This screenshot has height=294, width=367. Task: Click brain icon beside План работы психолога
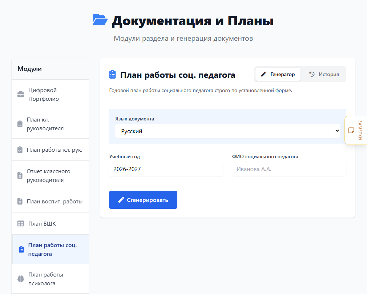[21, 279]
